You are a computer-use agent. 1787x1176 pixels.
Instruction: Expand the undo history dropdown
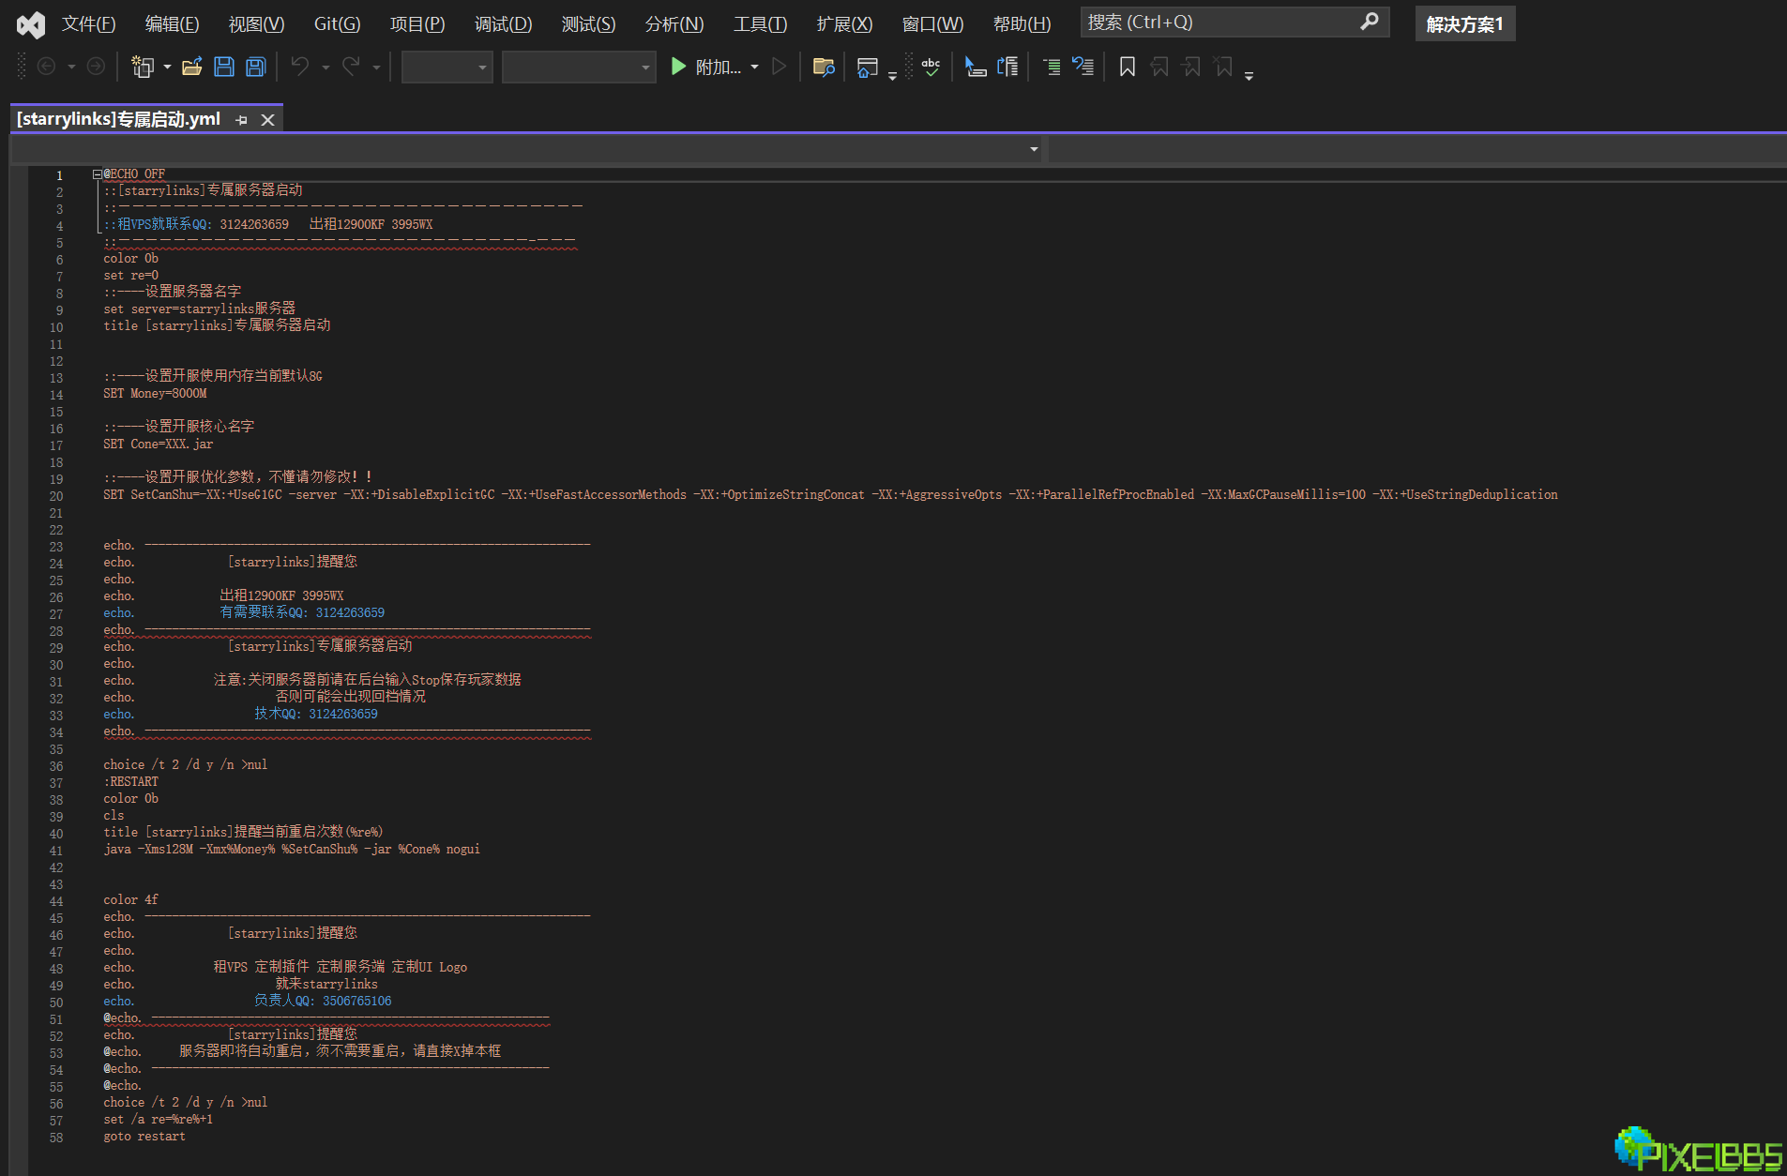click(326, 68)
